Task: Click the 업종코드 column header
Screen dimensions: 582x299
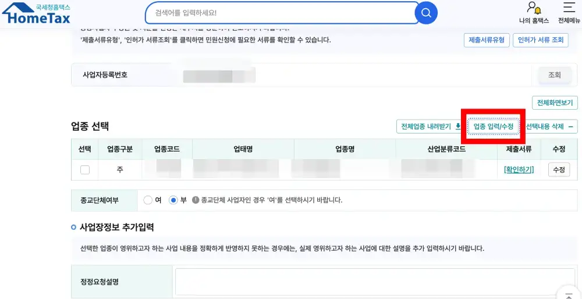Action: click(167, 149)
